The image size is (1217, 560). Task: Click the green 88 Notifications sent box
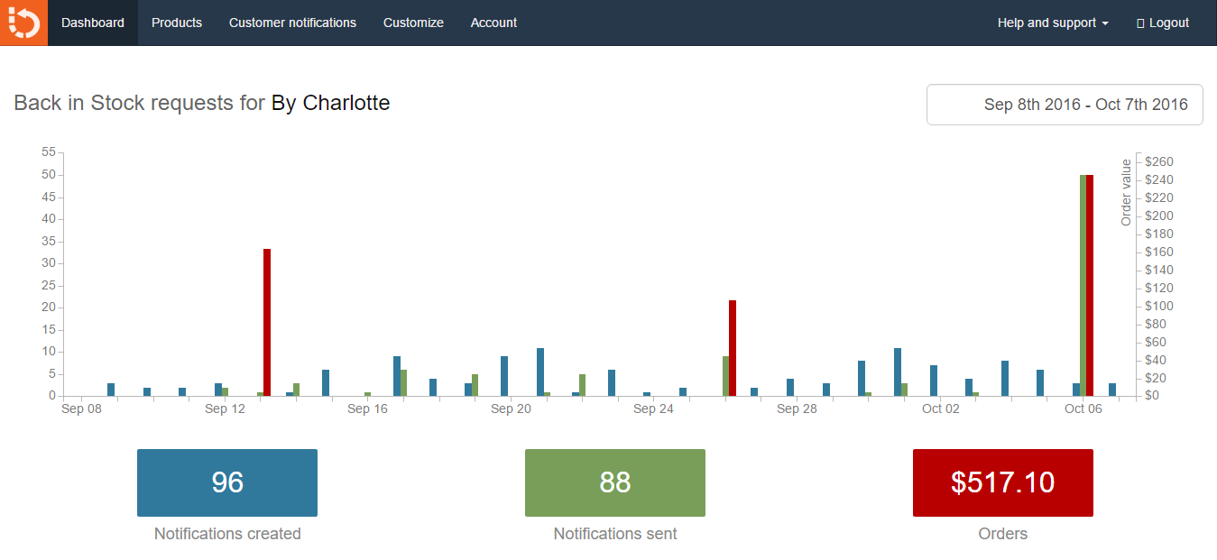[615, 482]
